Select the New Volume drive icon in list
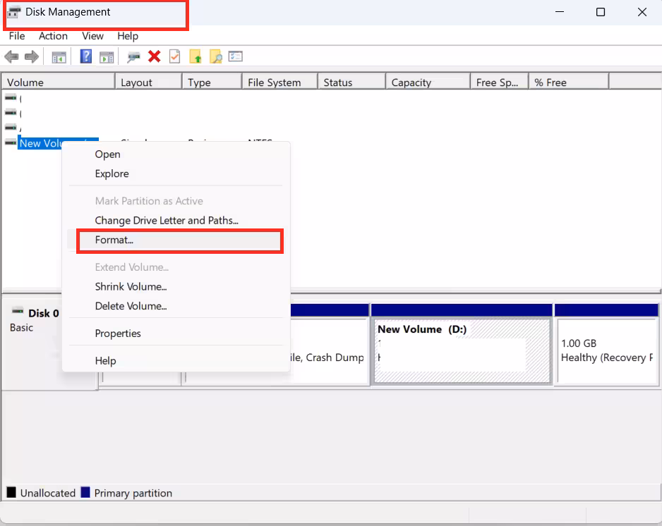Viewport: 662px width, 526px height. pos(11,142)
